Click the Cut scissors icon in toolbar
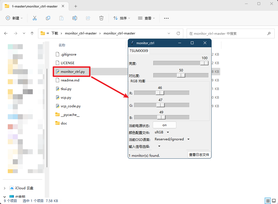Viewport: 278px width, 204px height. point(35,18)
